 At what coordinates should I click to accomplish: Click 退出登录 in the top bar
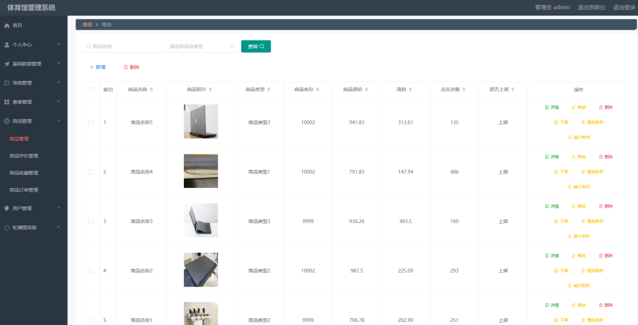pos(624,7)
